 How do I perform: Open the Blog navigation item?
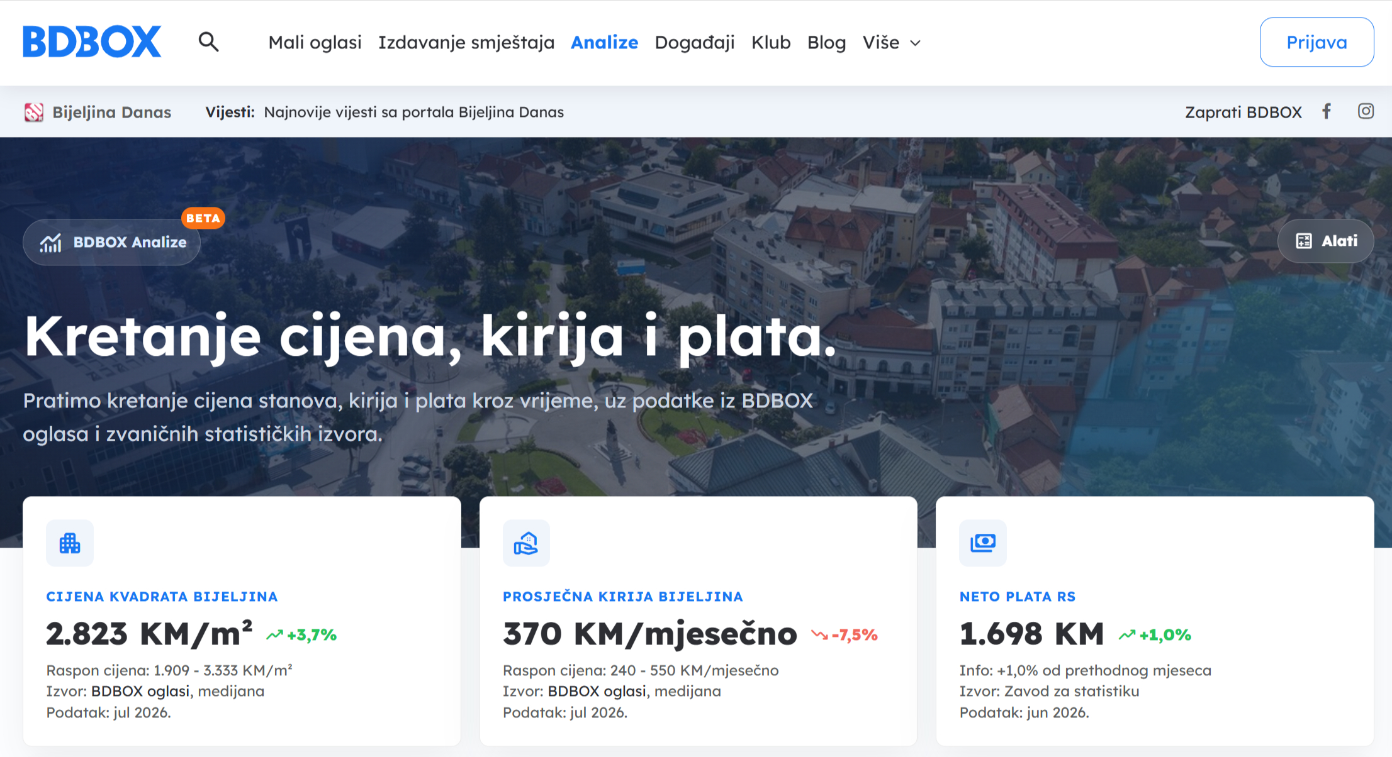point(826,43)
